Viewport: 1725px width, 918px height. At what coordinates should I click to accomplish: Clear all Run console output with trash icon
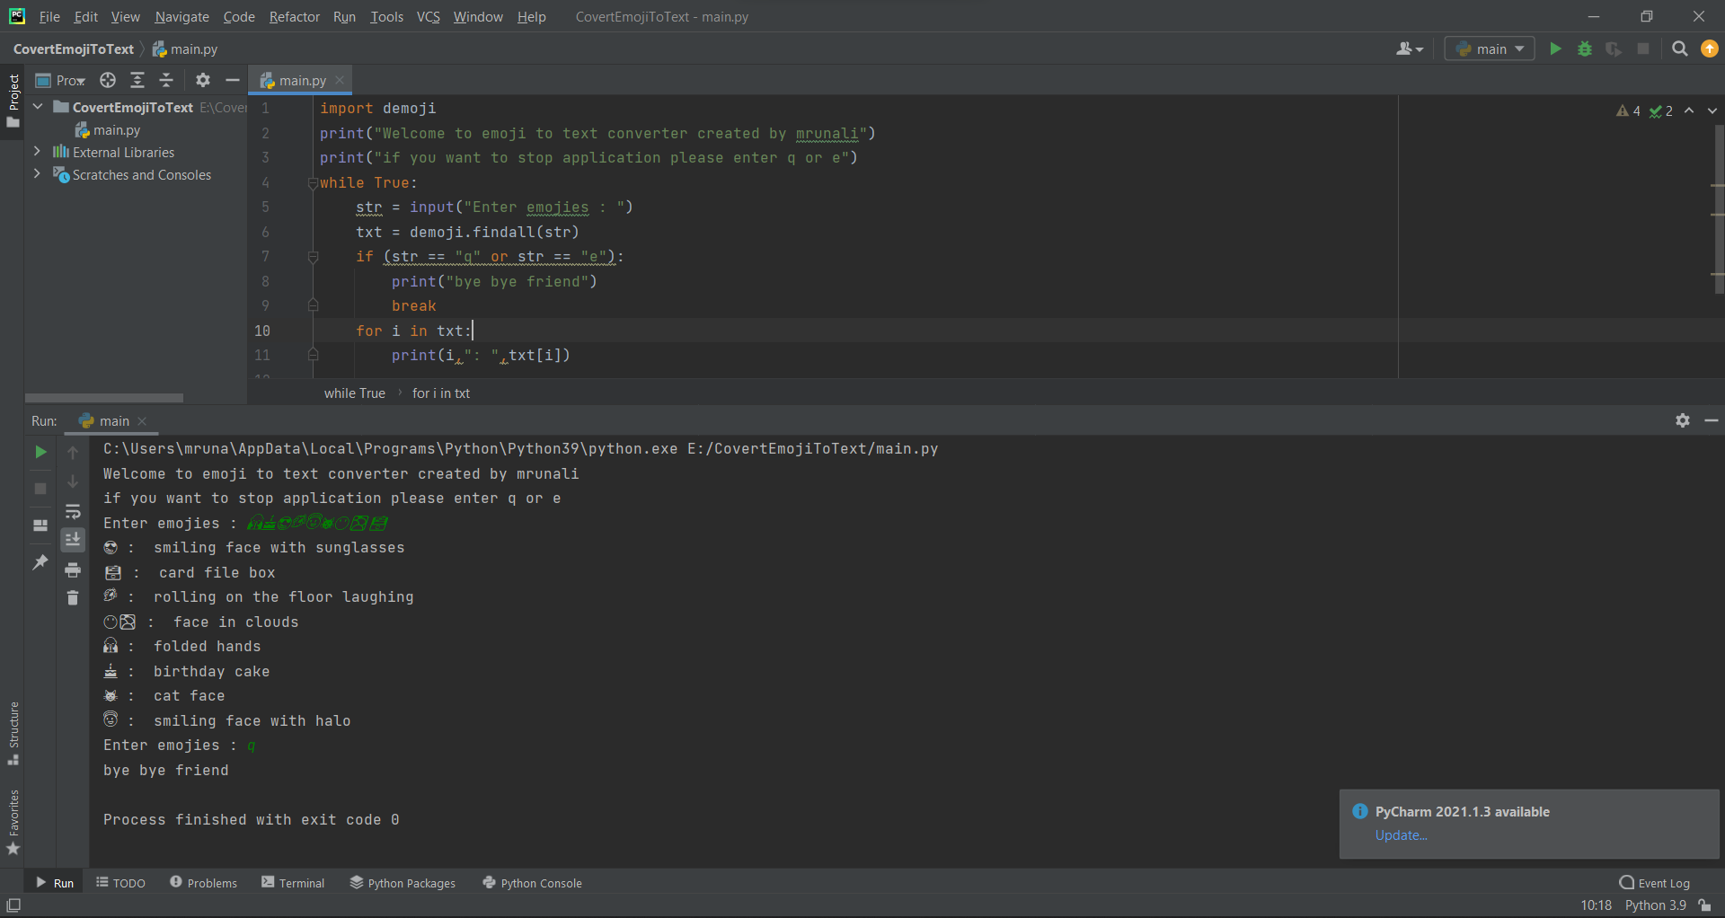click(73, 597)
